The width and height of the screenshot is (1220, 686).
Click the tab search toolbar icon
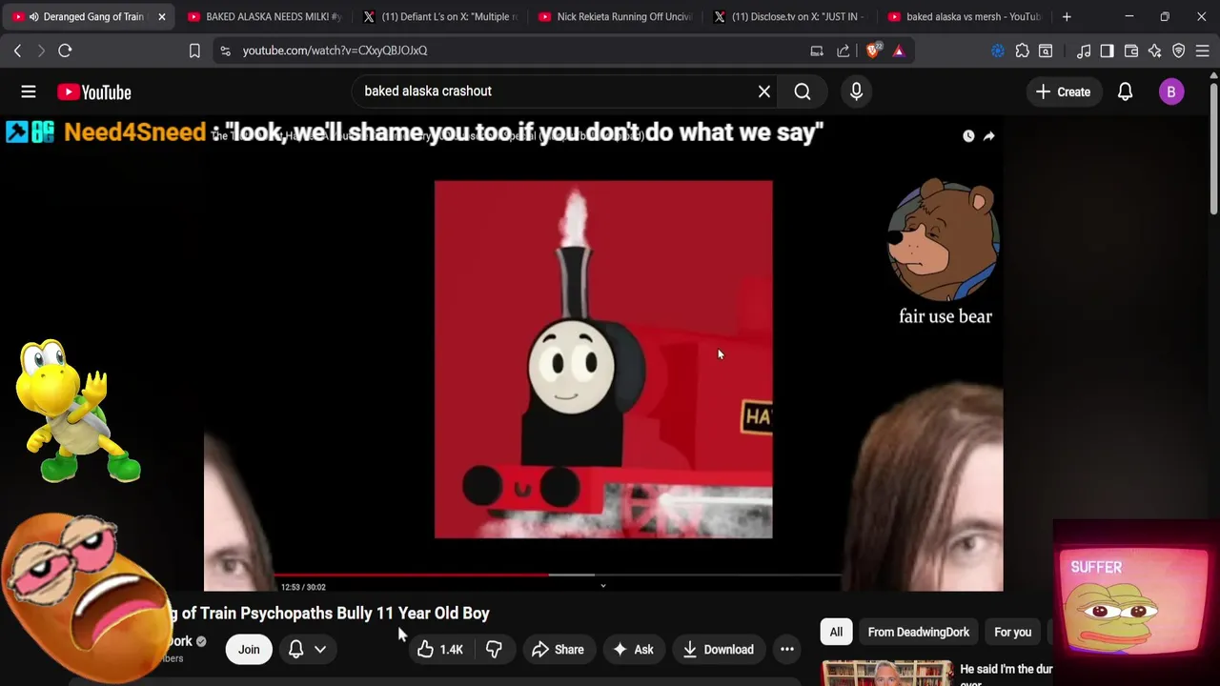tap(1046, 50)
